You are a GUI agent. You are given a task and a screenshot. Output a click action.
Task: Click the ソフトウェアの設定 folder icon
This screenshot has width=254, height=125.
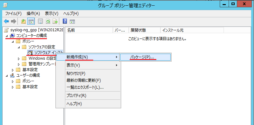click(24, 47)
